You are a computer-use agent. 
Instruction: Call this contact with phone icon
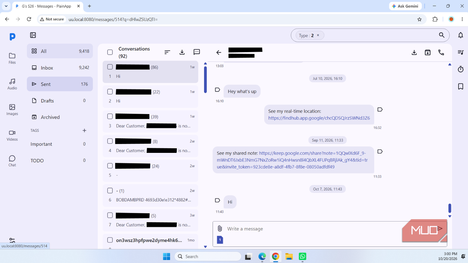pyautogui.click(x=441, y=52)
